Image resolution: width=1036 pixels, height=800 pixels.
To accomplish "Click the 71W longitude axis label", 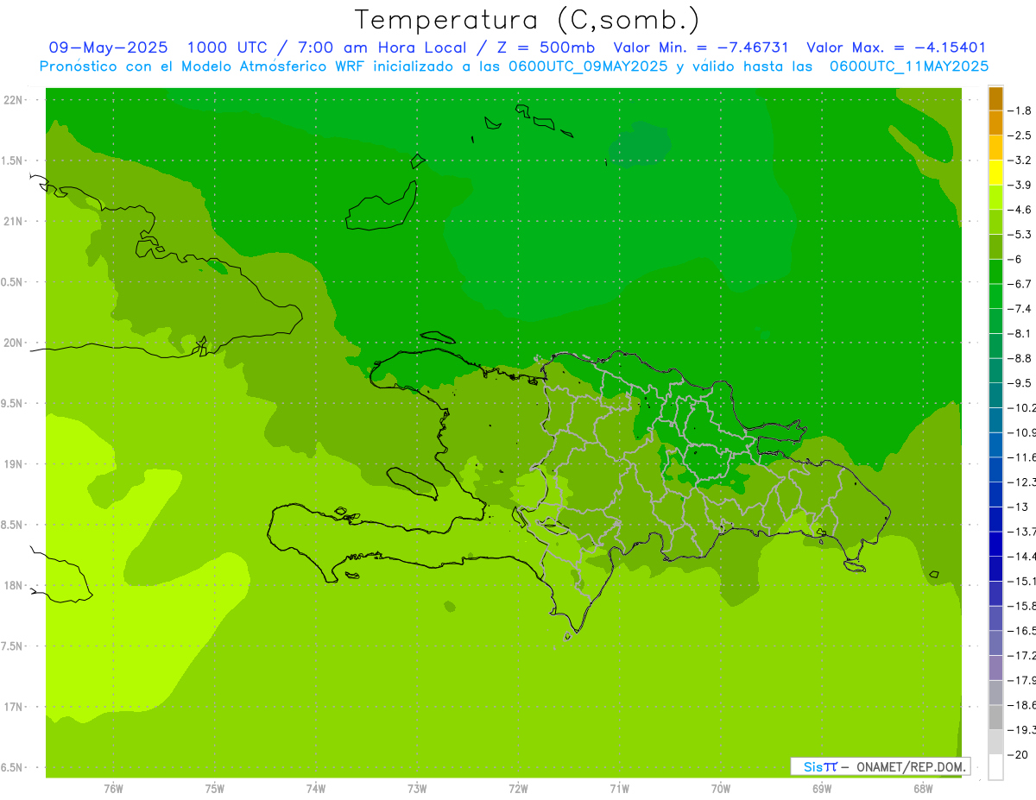I will tap(619, 789).
